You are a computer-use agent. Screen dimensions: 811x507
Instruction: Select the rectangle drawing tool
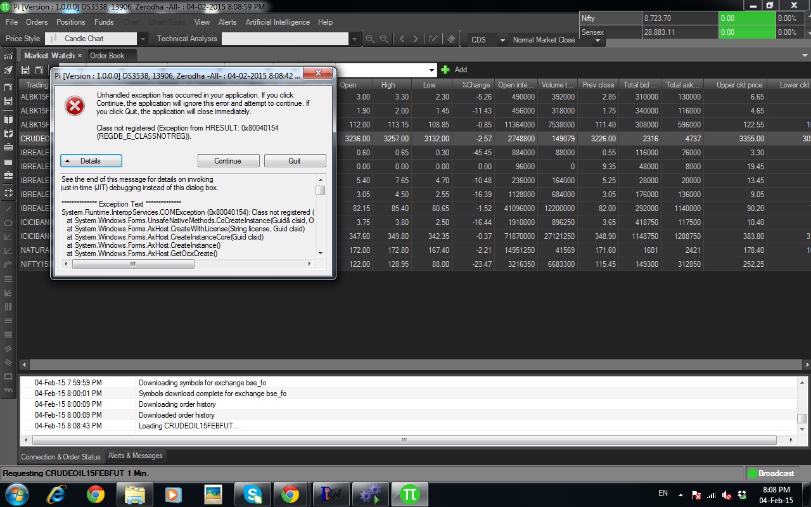pos(8,376)
